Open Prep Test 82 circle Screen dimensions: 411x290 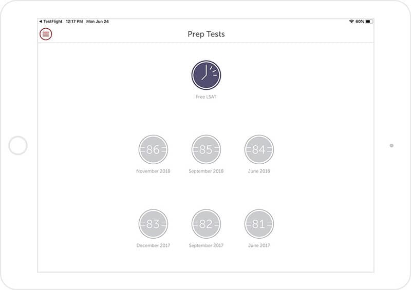206,224
